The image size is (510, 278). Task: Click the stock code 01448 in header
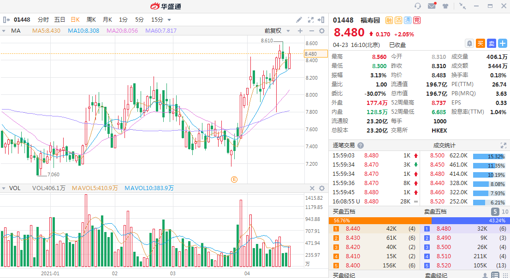point(343,20)
